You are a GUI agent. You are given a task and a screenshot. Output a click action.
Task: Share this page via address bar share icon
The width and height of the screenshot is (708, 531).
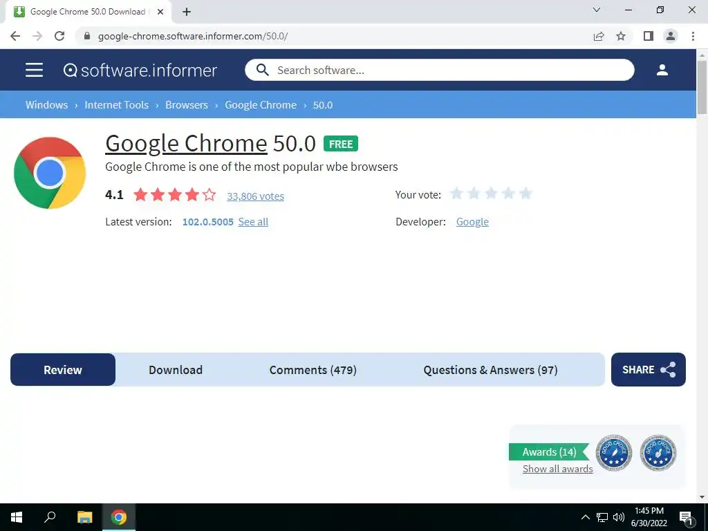[599, 36]
